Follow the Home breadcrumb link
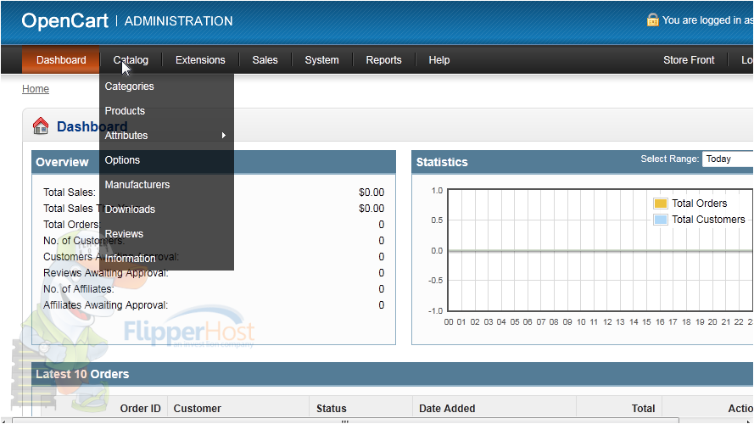The width and height of the screenshot is (754, 424). click(36, 89)
